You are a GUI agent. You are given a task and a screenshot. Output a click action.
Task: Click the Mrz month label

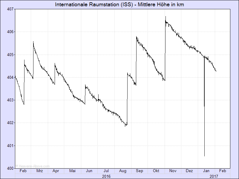pos(39,171)
